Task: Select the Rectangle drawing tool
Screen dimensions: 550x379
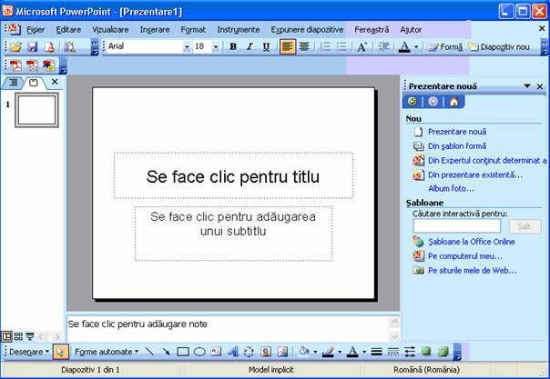Action: [x=183, y=352]
